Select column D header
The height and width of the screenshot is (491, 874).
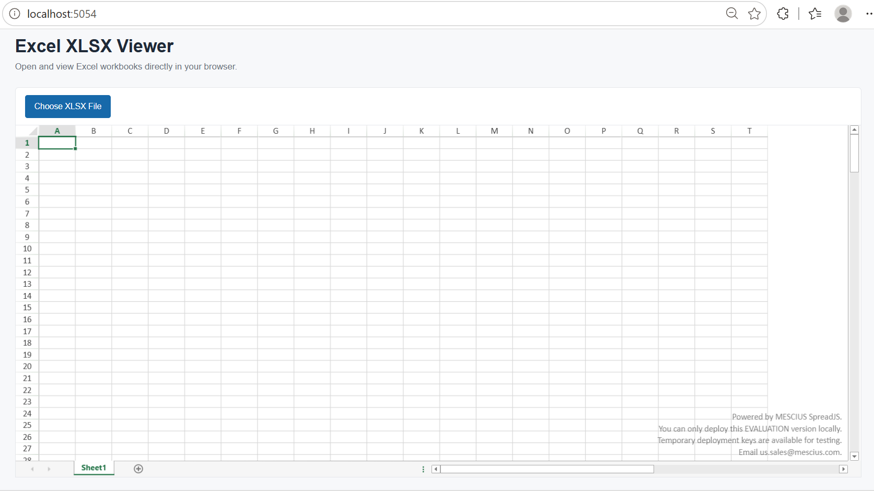point(166,131)
